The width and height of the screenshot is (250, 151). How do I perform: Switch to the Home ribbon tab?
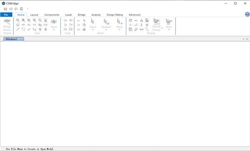click(21, 15)
